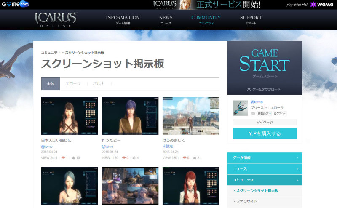Click the VIEW 1130 count

point(110,158)
